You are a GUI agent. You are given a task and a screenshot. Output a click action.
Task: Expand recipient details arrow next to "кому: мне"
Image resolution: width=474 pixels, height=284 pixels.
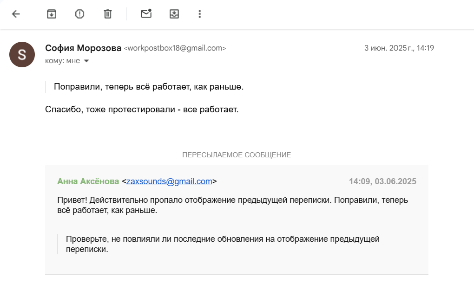[86, 61]
